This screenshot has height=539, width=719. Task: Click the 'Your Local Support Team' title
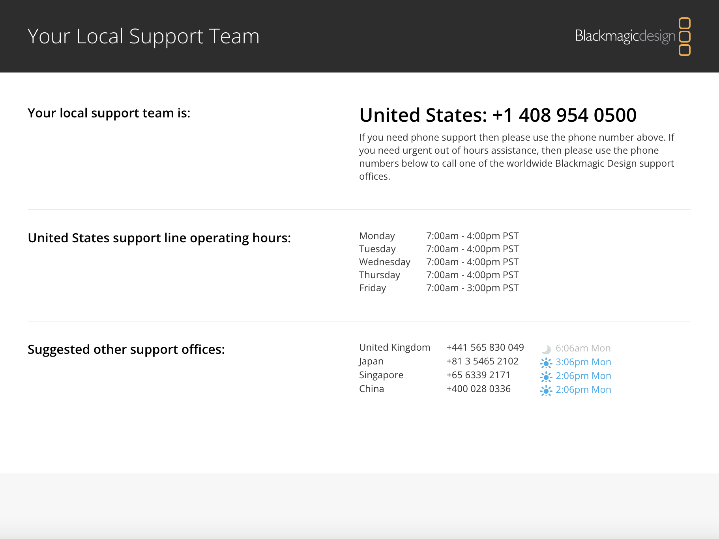(144, 37)
